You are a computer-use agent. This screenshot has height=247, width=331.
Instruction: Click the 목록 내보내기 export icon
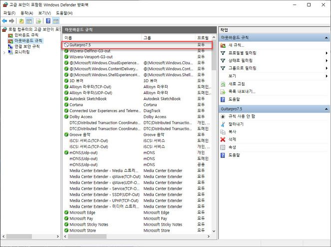(223, 92)
